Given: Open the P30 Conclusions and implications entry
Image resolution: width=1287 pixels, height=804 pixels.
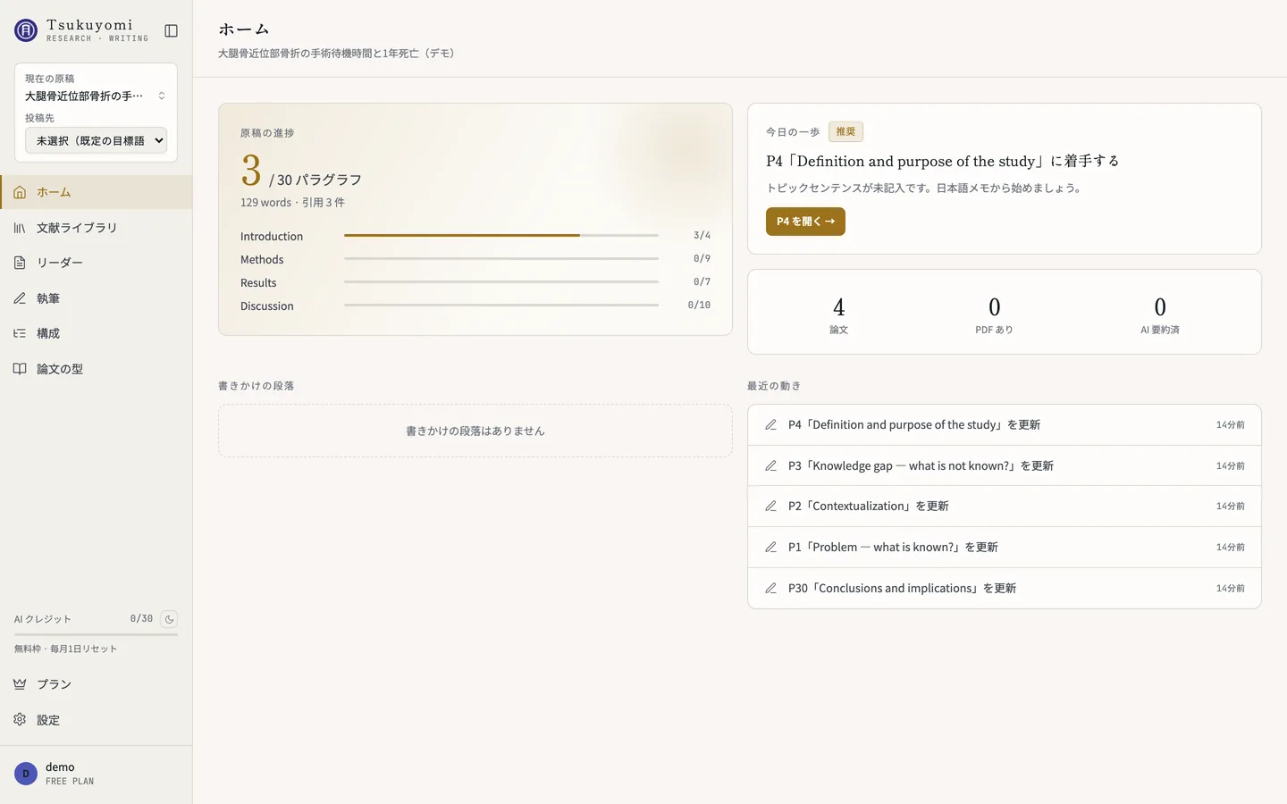Looking at the screenshot, I should pos(1004,588).
